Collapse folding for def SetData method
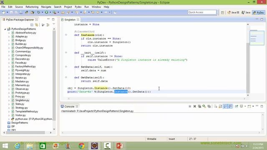Screen dimensions: 267x150 66,67
